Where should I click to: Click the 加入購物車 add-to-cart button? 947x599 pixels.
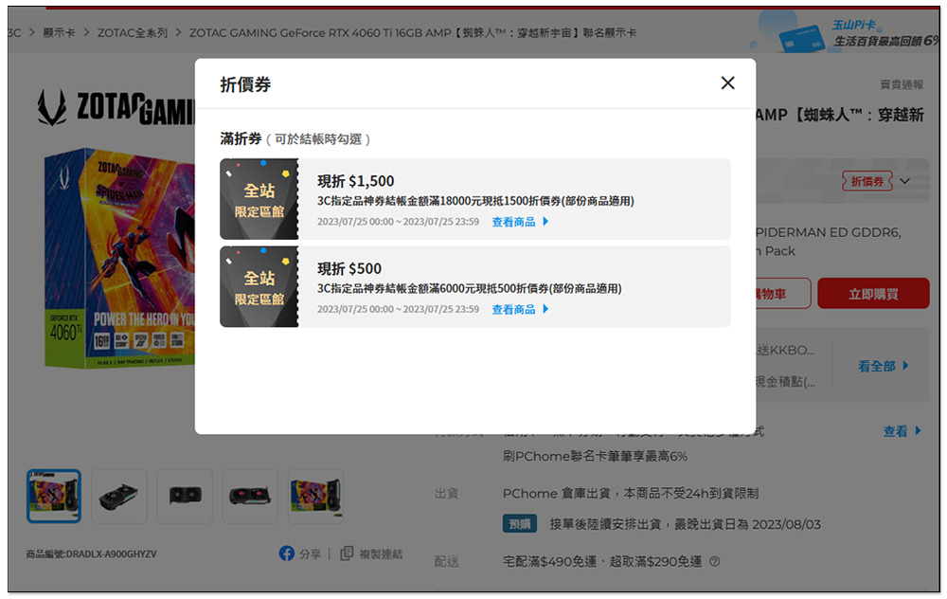coord(782,294)
